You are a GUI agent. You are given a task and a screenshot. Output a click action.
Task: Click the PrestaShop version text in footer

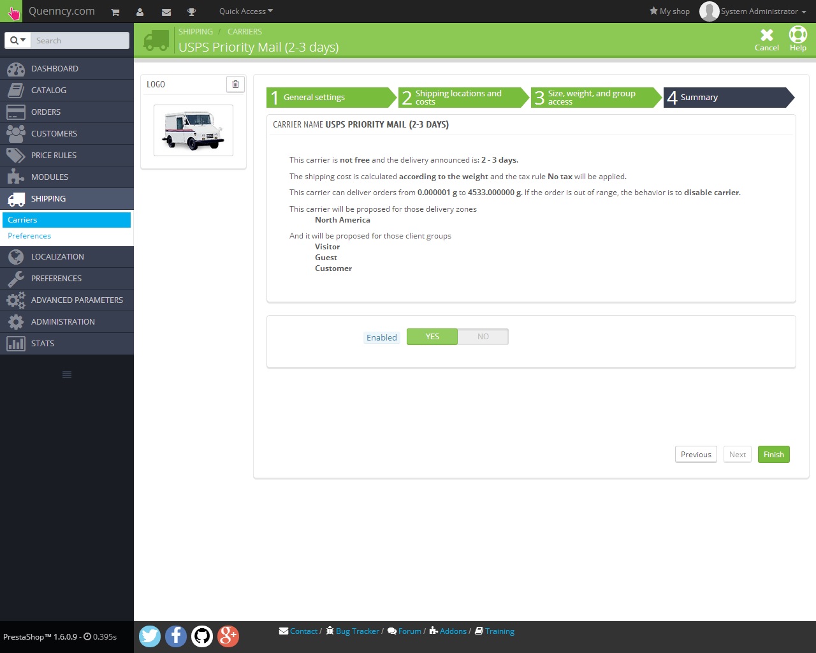pyautogui.click(x=40, y=636)
